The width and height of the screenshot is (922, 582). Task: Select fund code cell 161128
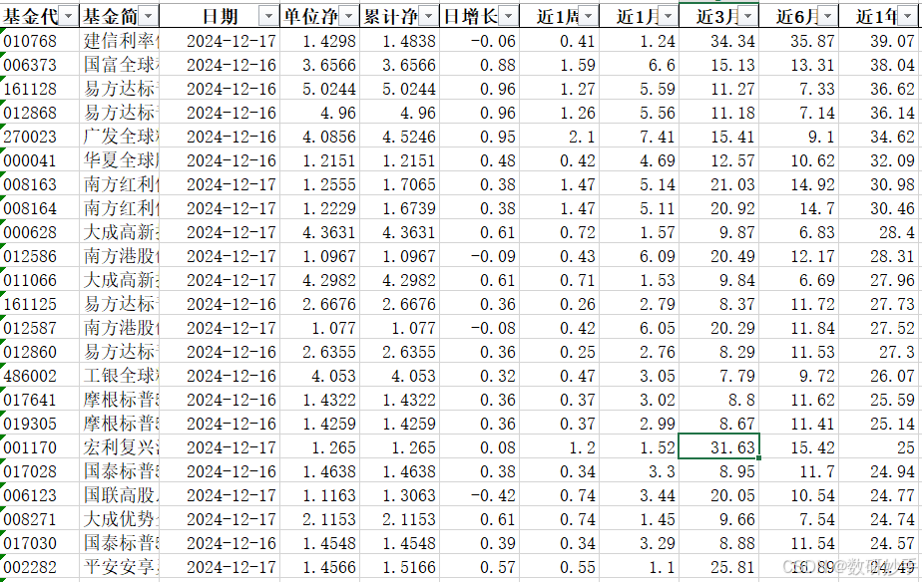(x=40, y=89)
